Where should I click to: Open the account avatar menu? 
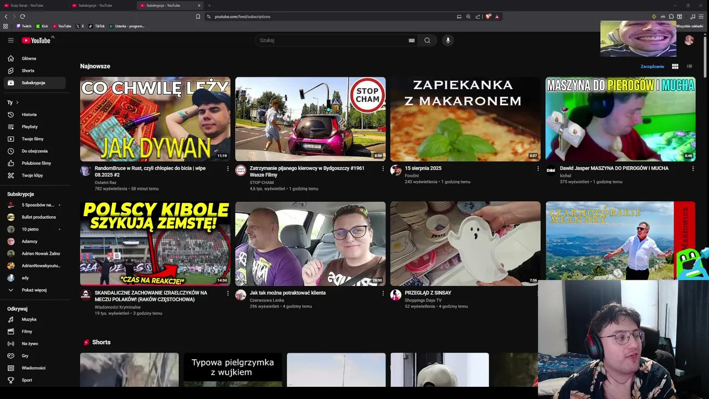pyautogui.click(x=689, y=40)
